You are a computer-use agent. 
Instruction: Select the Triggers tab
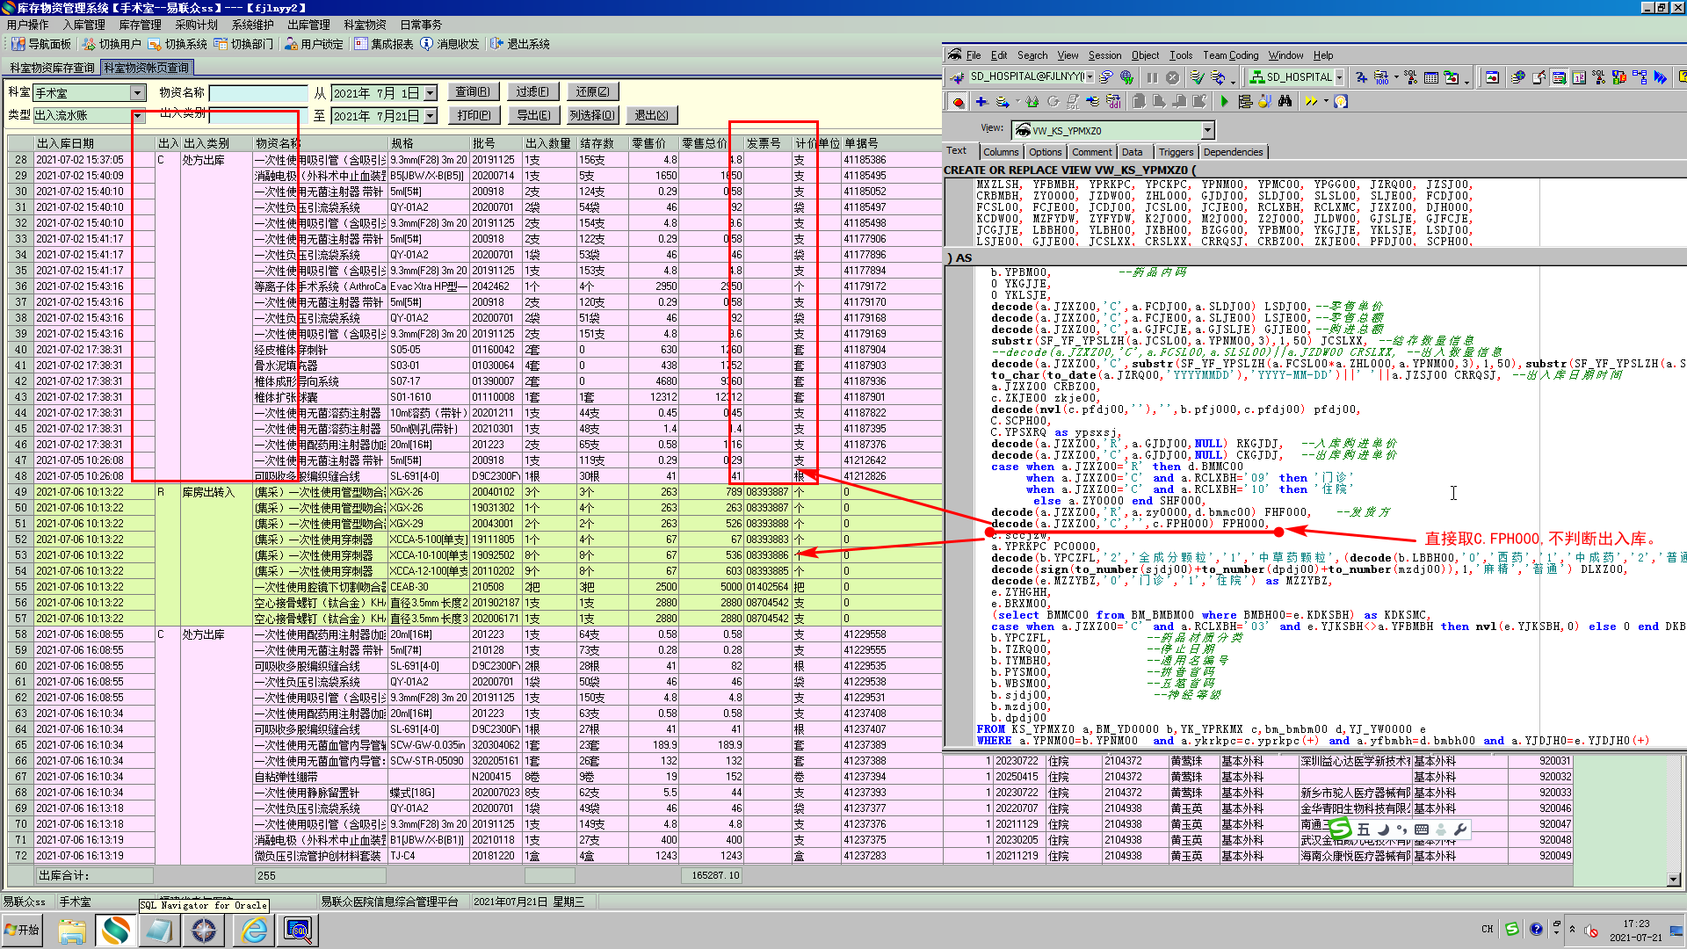tap(1175, 152)
